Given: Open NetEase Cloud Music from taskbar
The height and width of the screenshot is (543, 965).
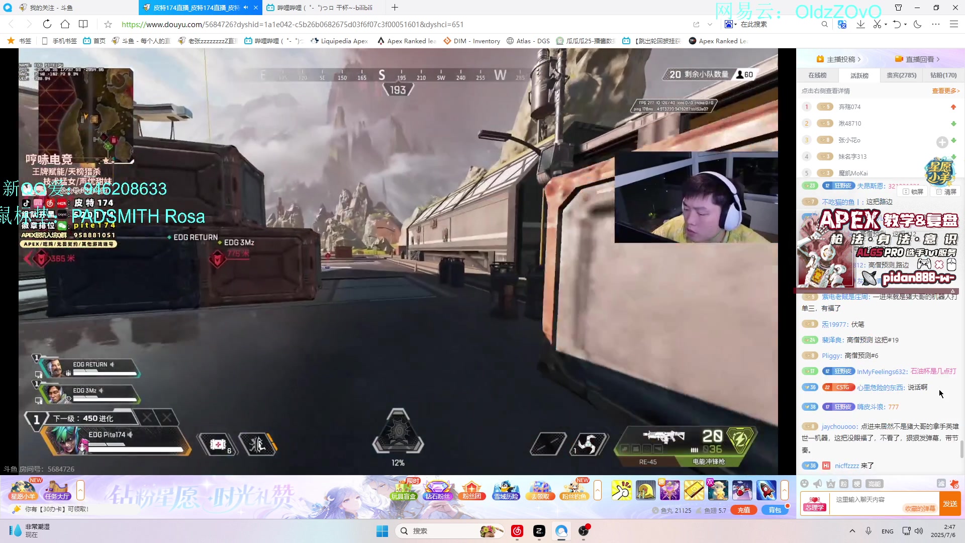Looking at the screenshot, I should (517, 531).
